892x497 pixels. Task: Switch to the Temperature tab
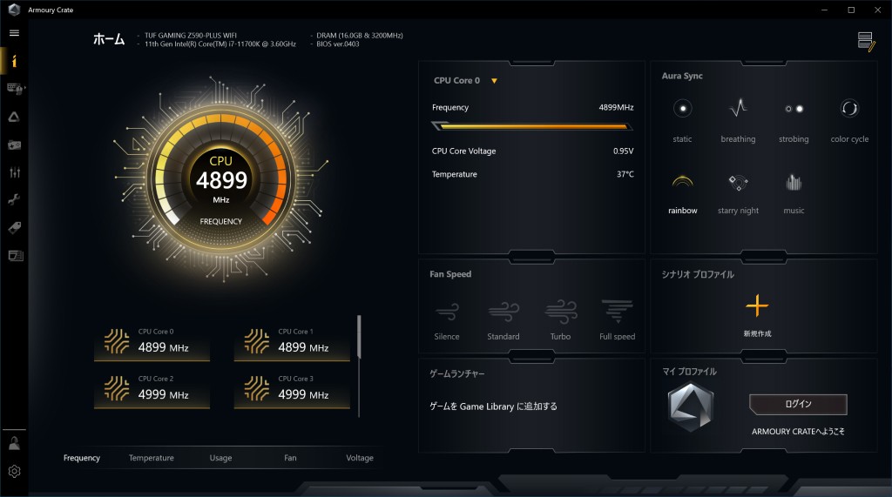pos(151,458)
